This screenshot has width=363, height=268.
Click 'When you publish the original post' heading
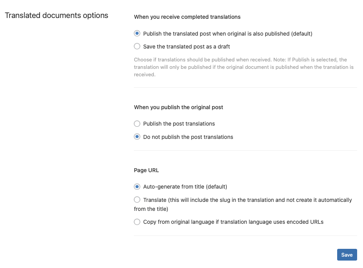(x=178, y=107)
